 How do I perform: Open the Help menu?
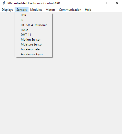click(88, 10)
